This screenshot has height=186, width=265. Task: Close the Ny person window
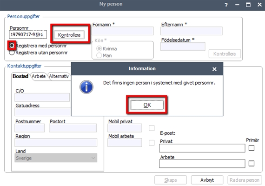(259, 5)
